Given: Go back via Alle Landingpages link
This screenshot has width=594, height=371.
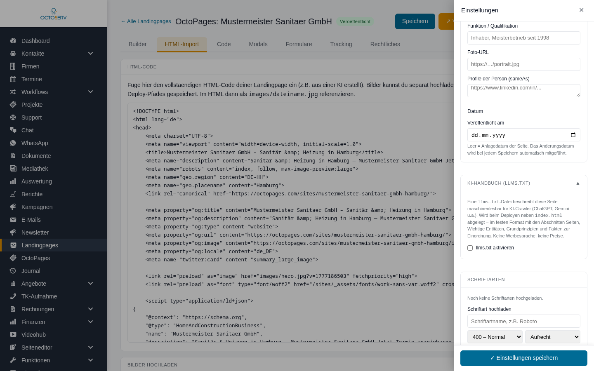Looking at the screenshot, I should click(146, 21).
